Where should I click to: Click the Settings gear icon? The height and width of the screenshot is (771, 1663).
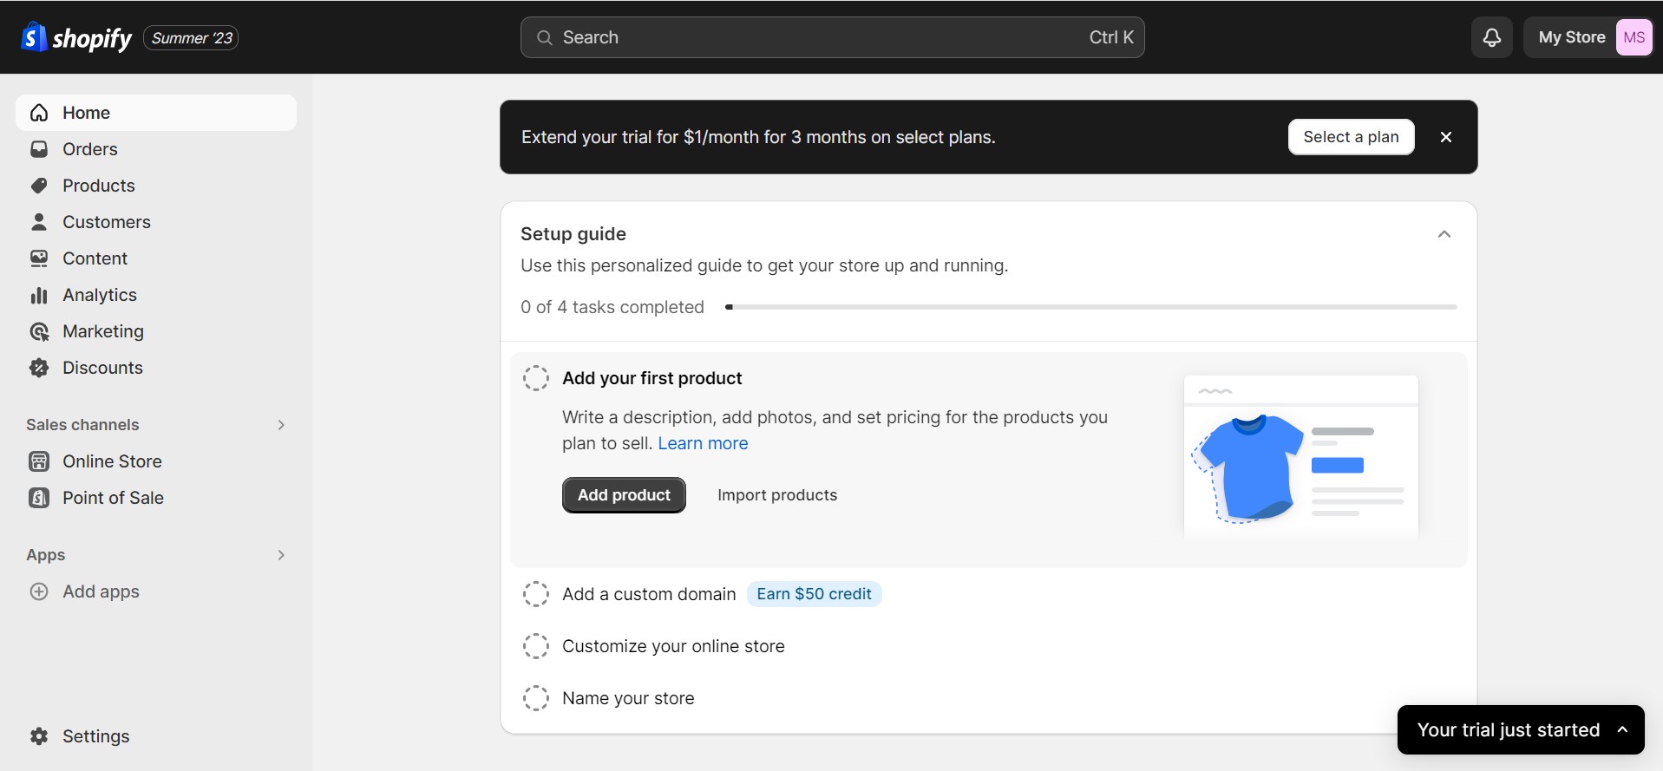click(39, 736)
